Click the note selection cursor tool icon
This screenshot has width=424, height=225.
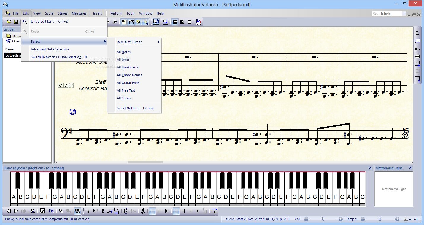(156, 22)
